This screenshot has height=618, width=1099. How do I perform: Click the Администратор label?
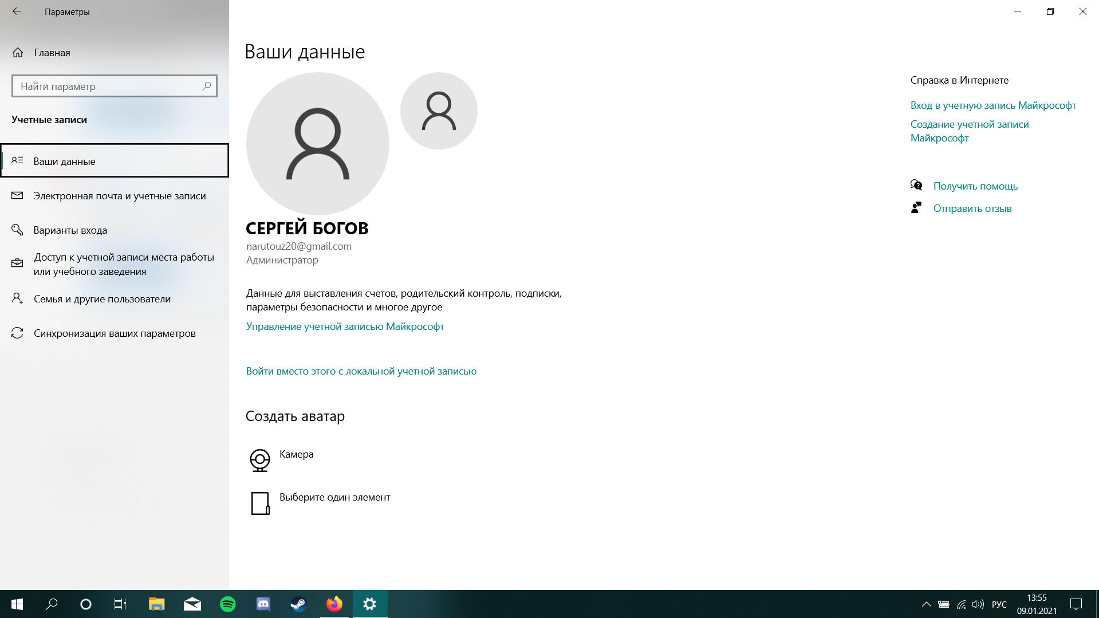pyautogui.click(x=282, y=260)
